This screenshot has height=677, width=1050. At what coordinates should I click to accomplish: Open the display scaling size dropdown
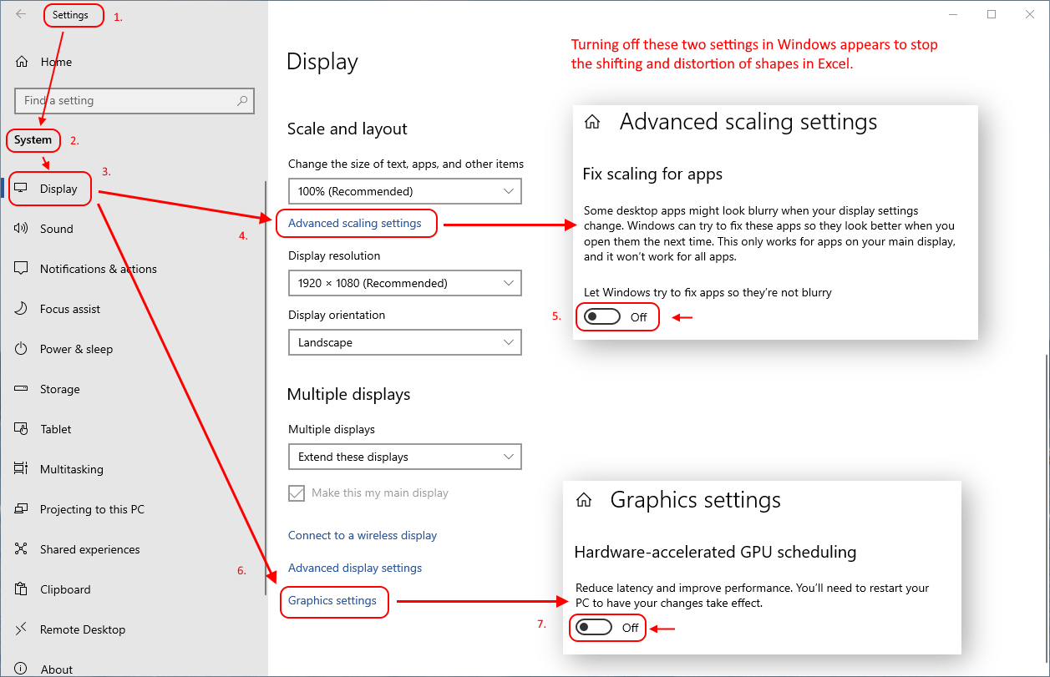(404, 191)
